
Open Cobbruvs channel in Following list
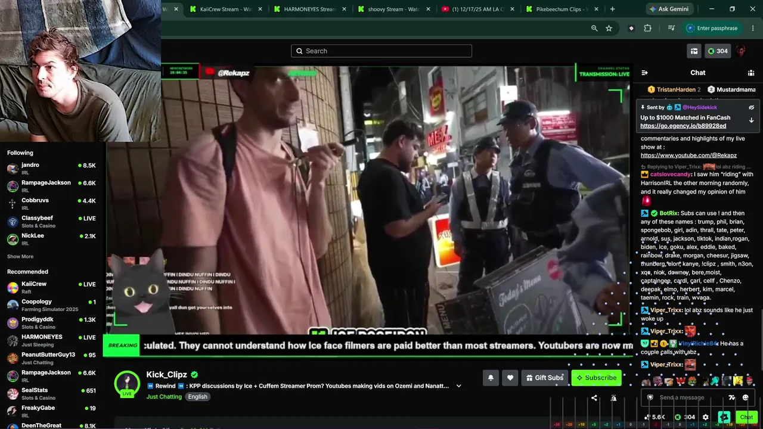pyautogui.click(x=51, y=203)
